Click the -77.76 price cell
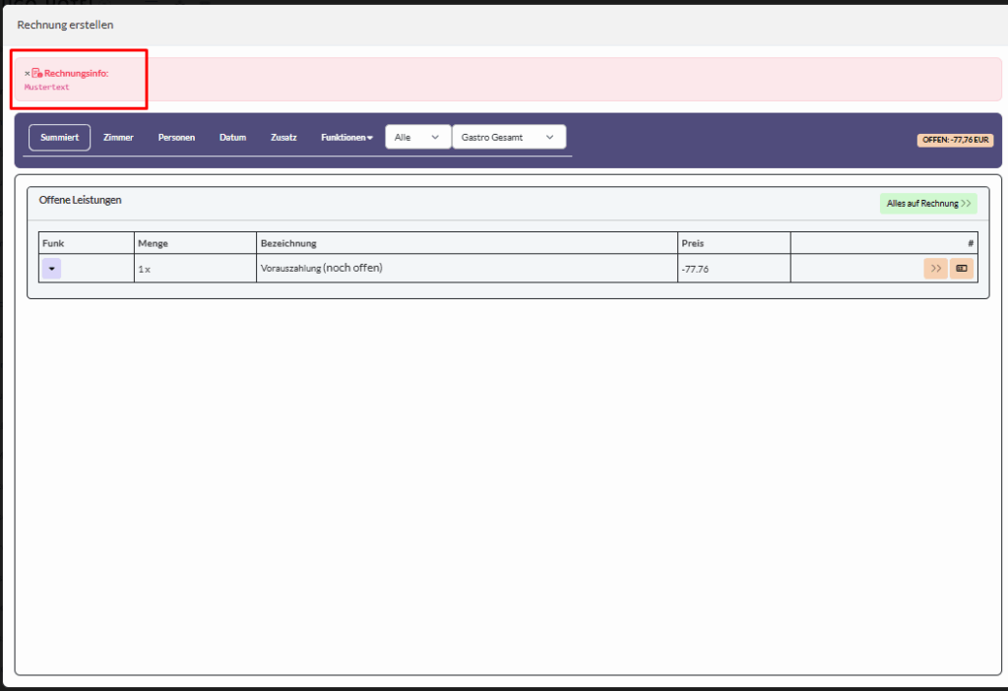This screenshot has height=691, width=1008. coord(696,269)
